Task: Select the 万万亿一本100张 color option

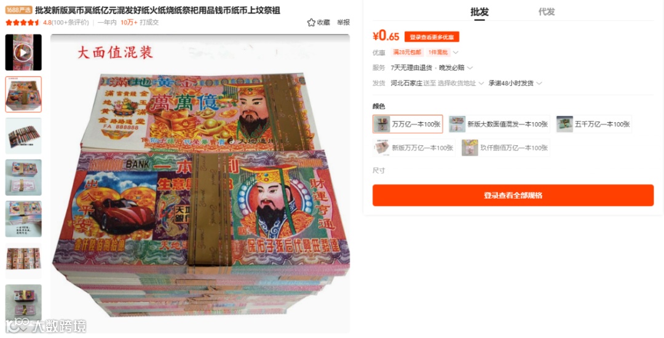Action: coord(408,124)
